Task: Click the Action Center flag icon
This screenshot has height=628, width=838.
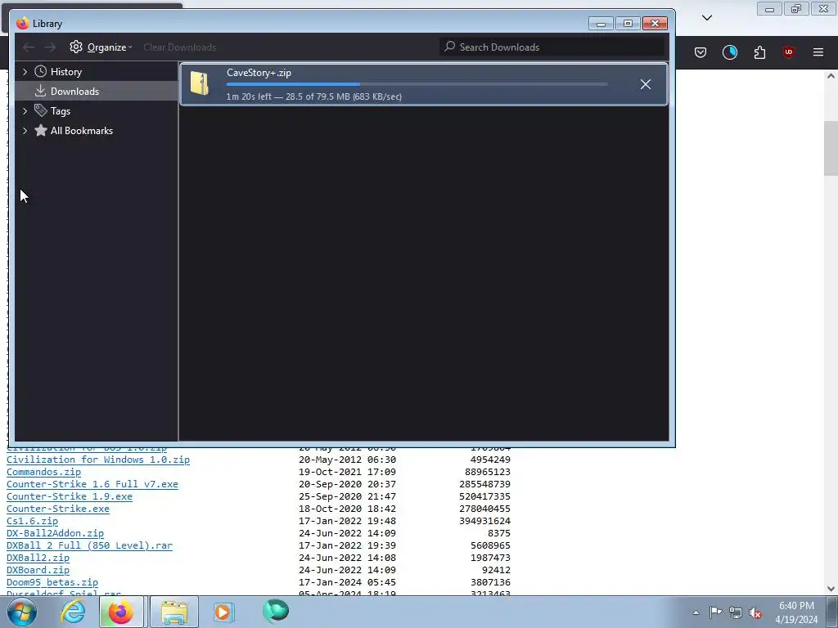Action: (x=715, y=612)
